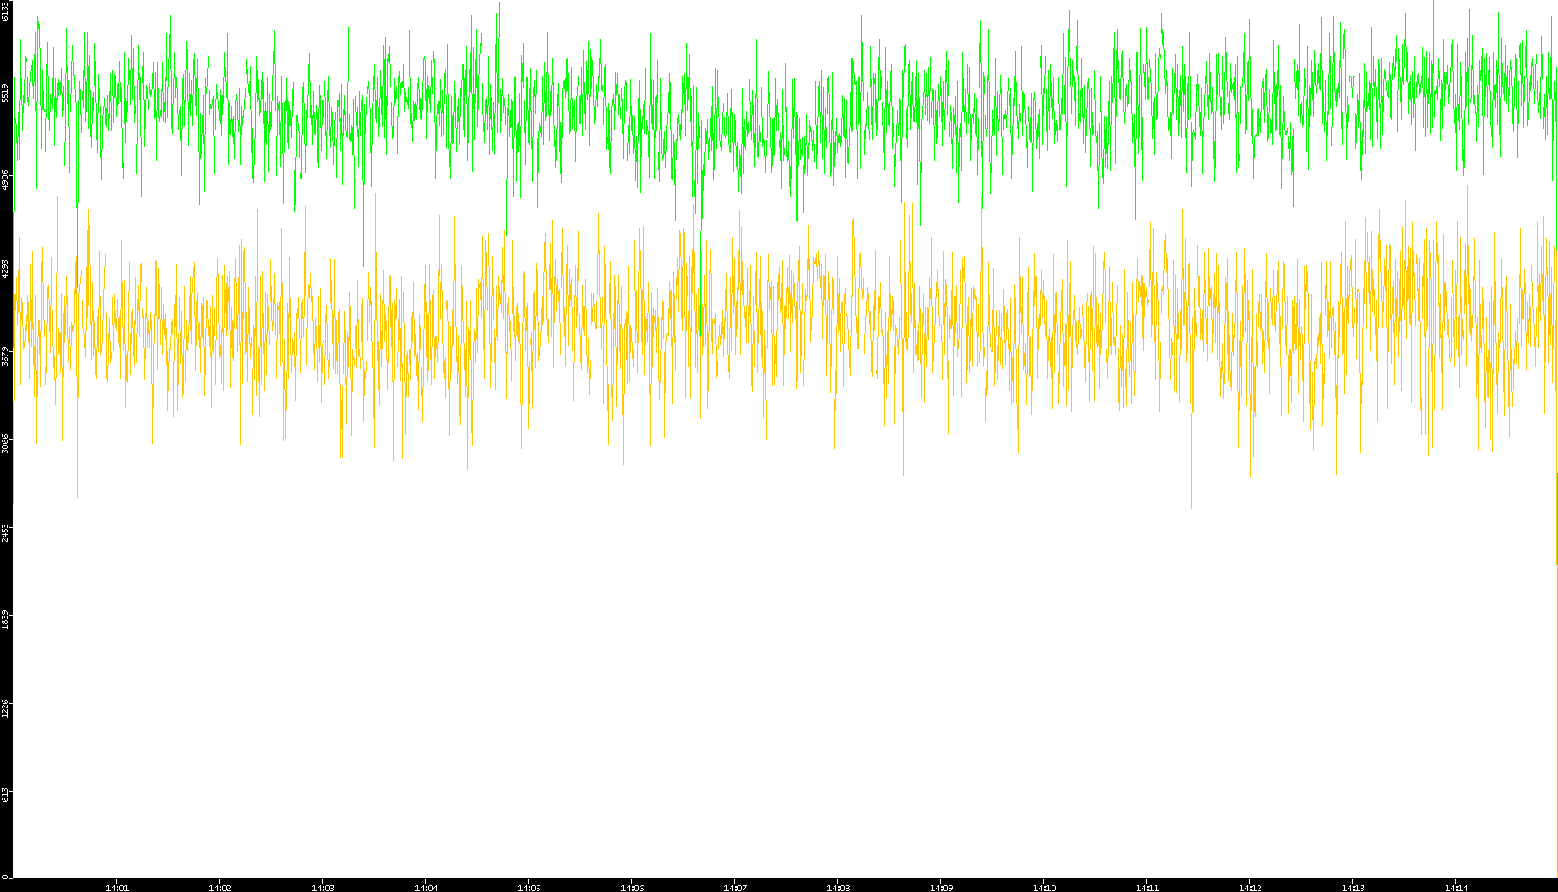Click the 14:01 time axis label
The image size is (1558, 892).
[x=118, y=888]
